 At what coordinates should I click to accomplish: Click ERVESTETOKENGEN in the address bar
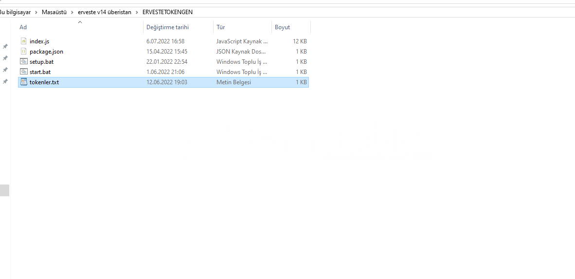point(167,12)
